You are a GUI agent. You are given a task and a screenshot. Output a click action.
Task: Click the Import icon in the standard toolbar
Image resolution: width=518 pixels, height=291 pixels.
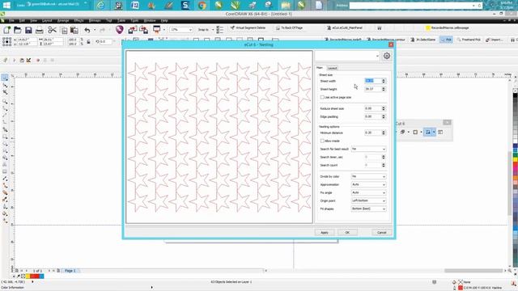pyautogui.click(x=133, y=30)
